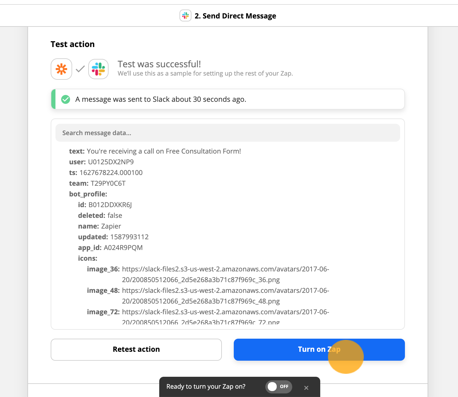This screenshot has height=397, width=458.
Task: Click the image_72 URL
Action: click(x=225, y=317)
